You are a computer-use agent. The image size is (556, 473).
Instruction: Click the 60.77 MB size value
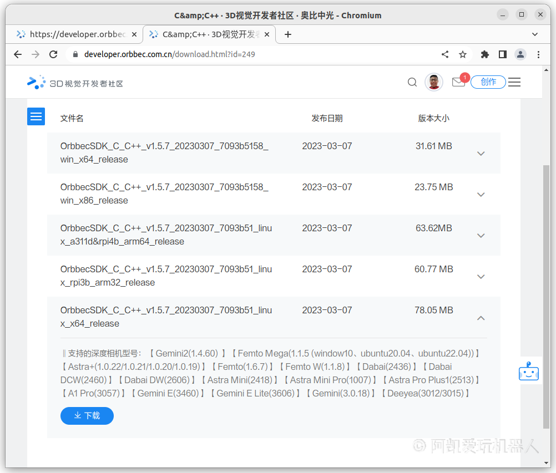(434, 269)
